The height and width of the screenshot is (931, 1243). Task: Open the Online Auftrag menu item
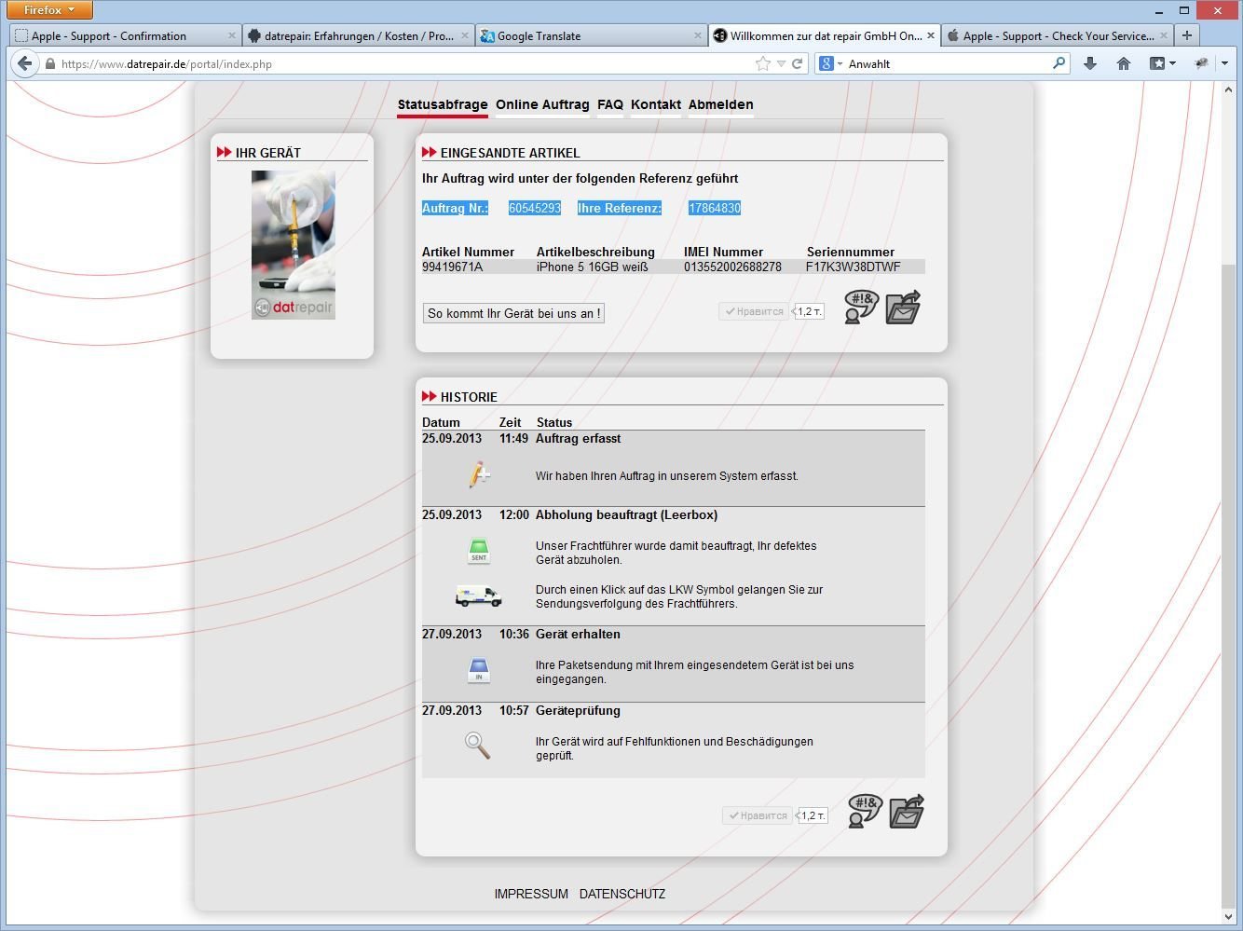542,104
